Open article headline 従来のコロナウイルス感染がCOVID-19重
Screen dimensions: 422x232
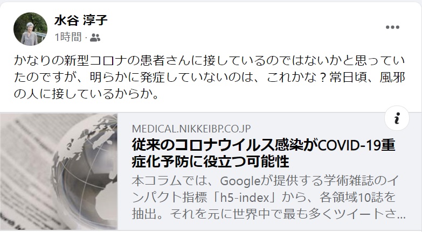click(264, 145)
